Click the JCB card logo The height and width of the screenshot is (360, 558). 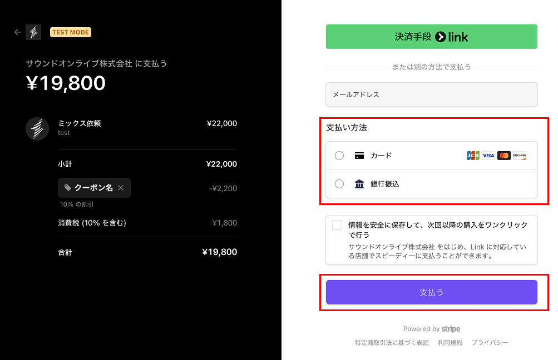pos(472,156)
